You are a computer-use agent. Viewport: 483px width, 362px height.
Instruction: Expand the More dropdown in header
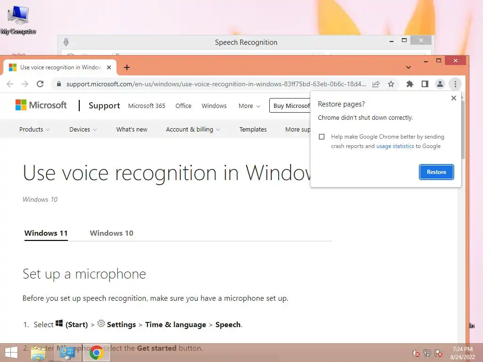[249, 106]
